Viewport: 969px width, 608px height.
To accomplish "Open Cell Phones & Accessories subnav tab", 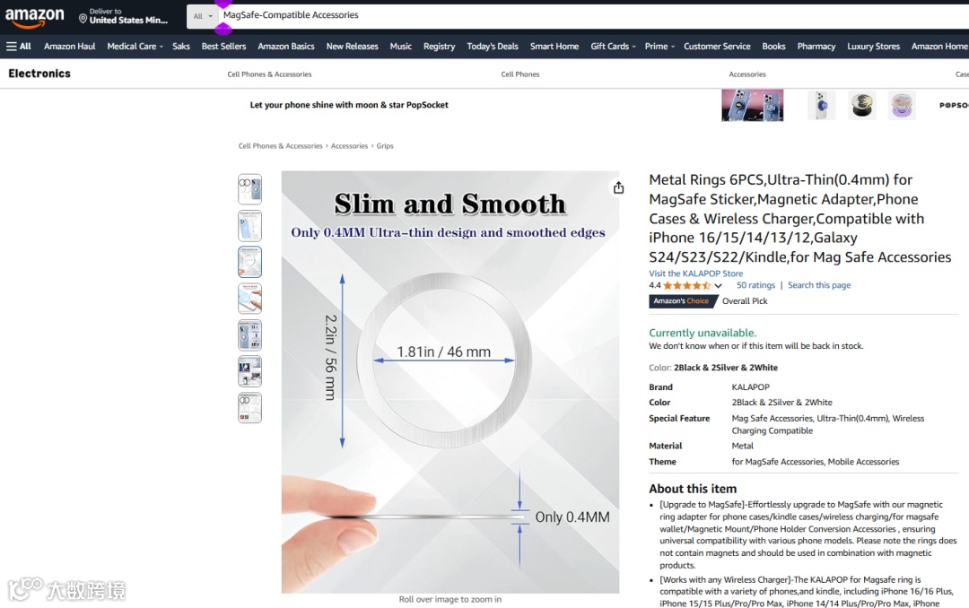I will [269, 74].
